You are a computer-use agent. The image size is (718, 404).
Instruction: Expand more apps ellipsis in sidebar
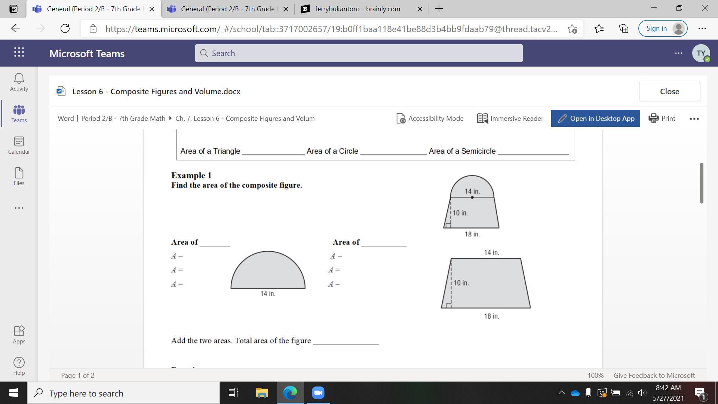(x=19, y=208)
